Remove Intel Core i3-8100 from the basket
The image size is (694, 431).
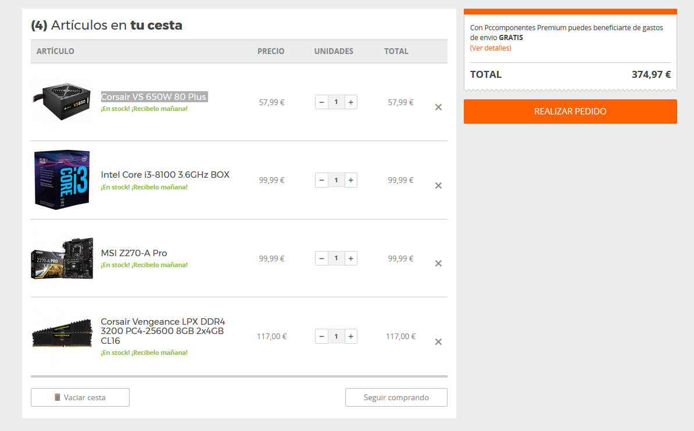point(438,185)
